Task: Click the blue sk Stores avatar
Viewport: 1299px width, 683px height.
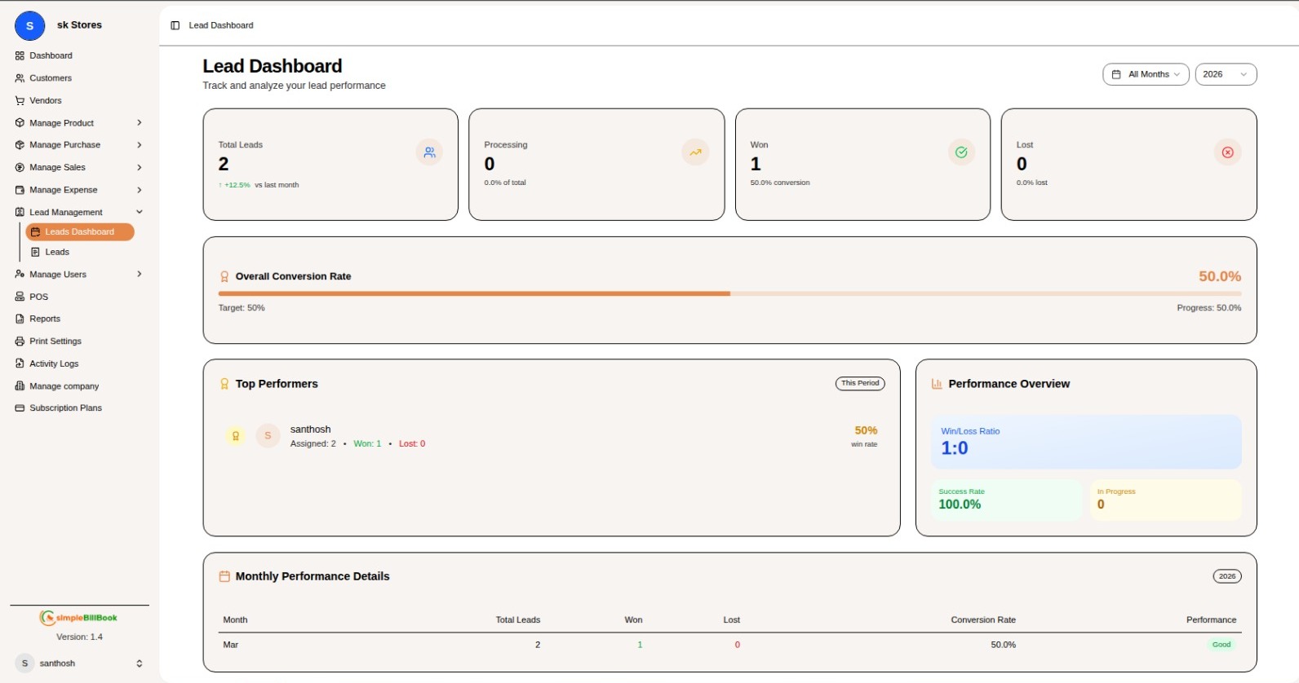Action: 30,26
